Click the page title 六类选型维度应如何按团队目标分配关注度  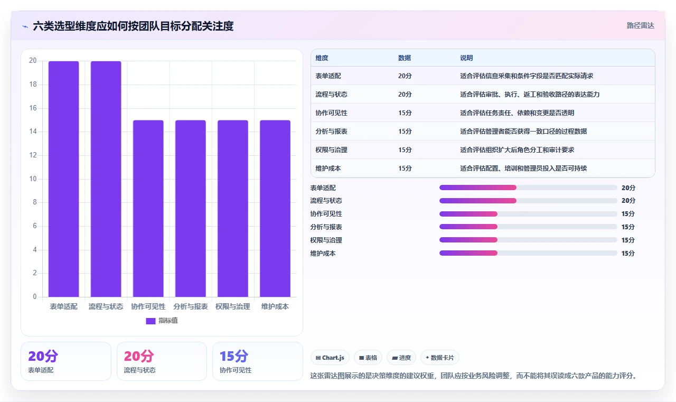pos(133,26)
